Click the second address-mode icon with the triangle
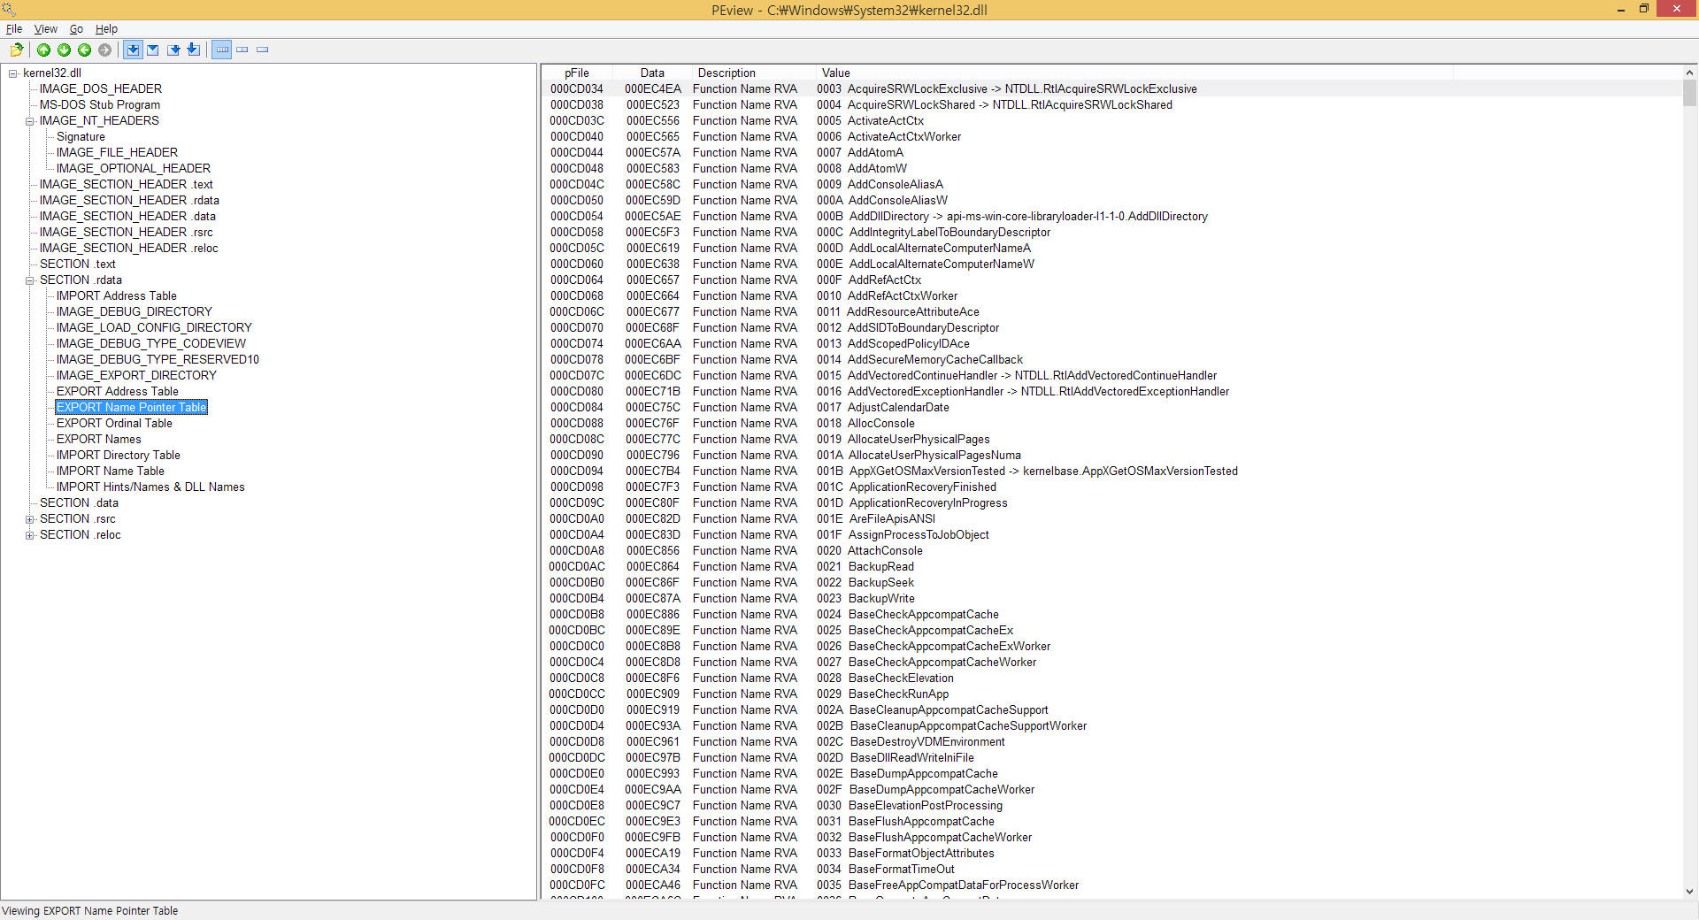The height and width of the screenshot is (920, 1699). (153, 50)
